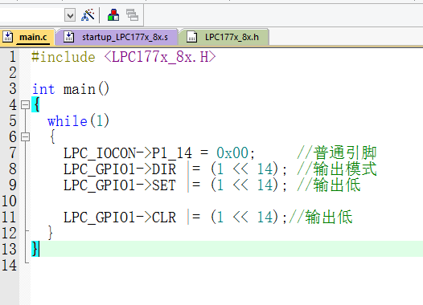This screenshot has height=305, width=423.
Task: Click the highlighted opening brace on line 4
Action: click(x=35, y=104)
